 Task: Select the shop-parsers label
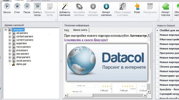point(23,57)
